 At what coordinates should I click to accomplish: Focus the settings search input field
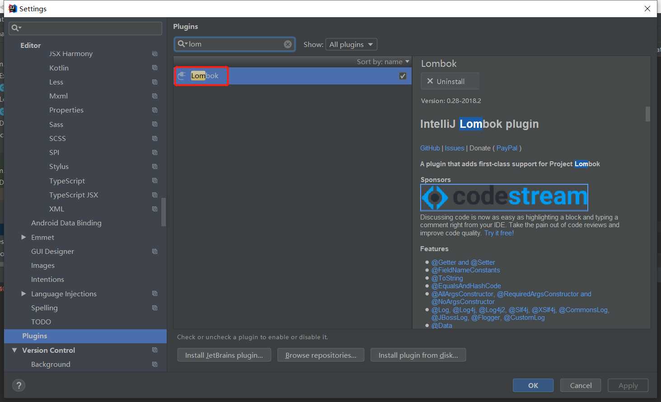pos(85,28)
